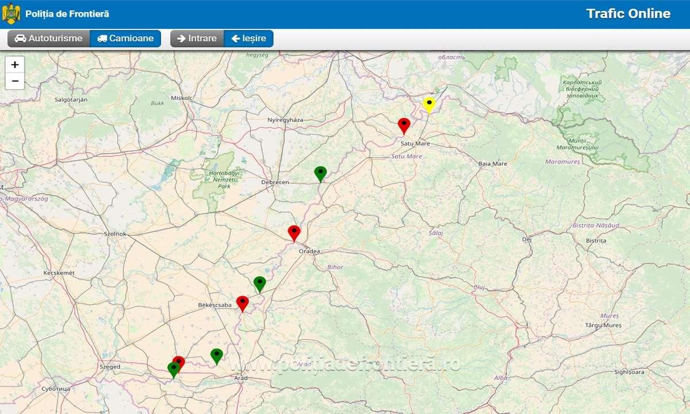690x414 pixels.
Task: Open the green marker east of Debrecen
Action: (x=320, y=172)
